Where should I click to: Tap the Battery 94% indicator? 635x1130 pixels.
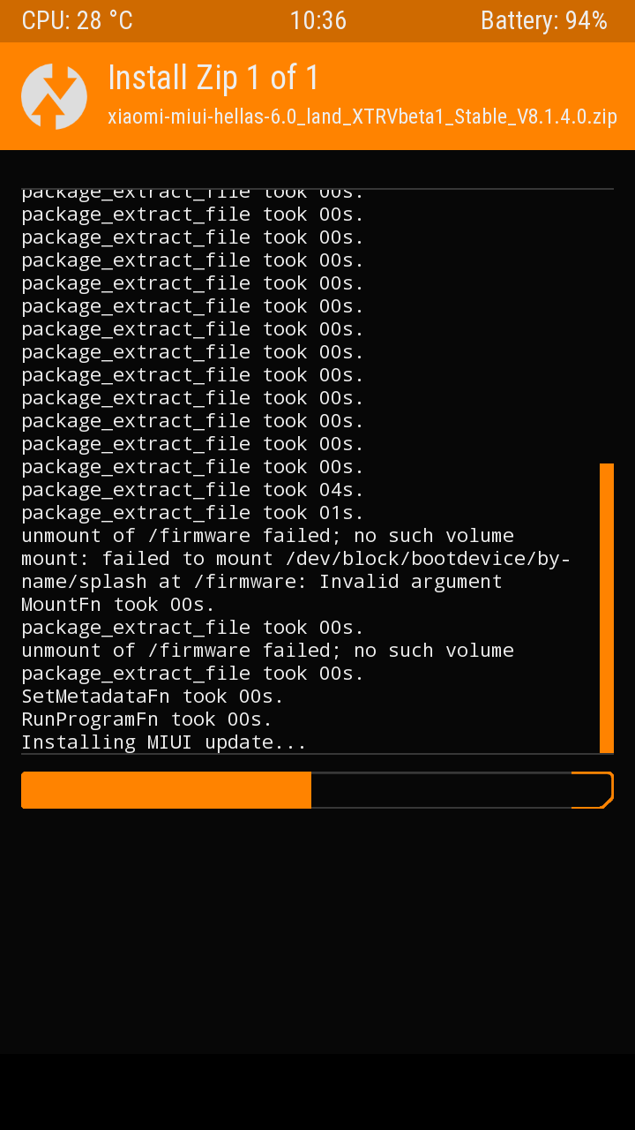543,21
